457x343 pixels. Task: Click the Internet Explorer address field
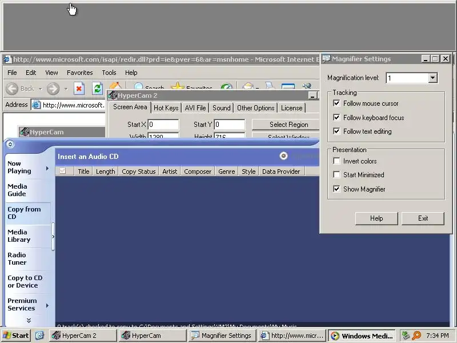click(x=69, y=105)
